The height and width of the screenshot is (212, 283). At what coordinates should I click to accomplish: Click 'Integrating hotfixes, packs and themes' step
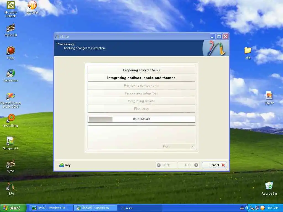[141, 78]
